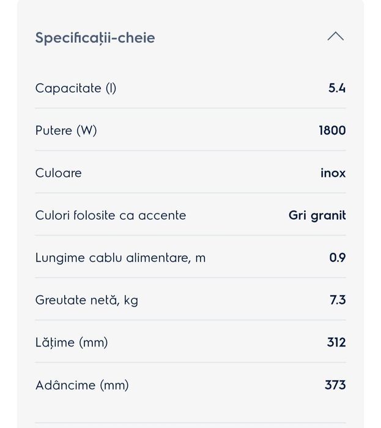Screen dimensions: 381x428
Task: Click the Gri granit accent value
Action: [317, 216]
